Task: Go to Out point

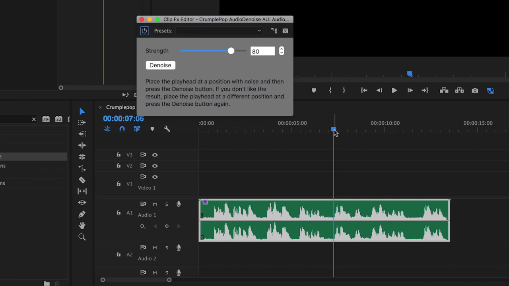Action: click(x=425, y=91)
